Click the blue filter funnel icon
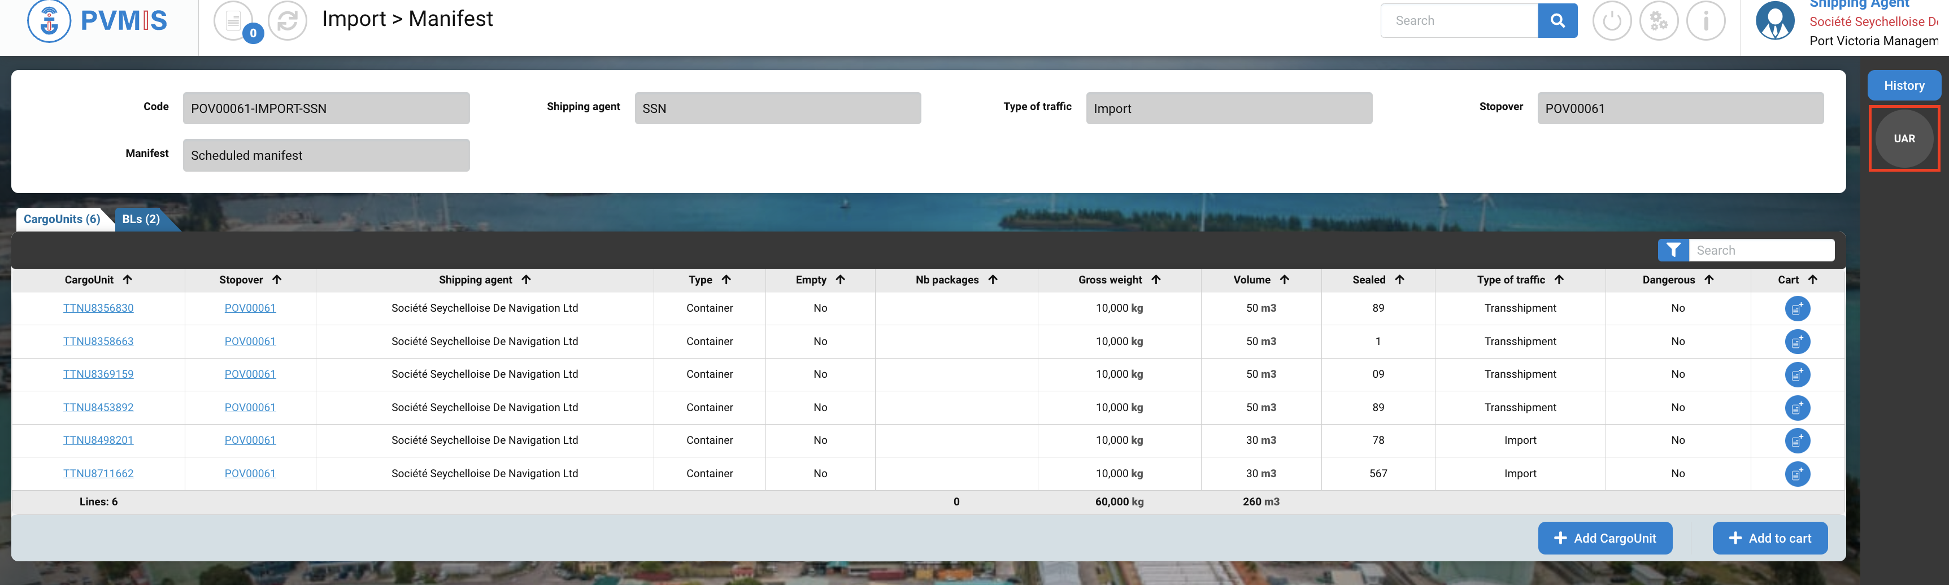This screenshot has height=585, width=1949. [x=1673, y=250]
